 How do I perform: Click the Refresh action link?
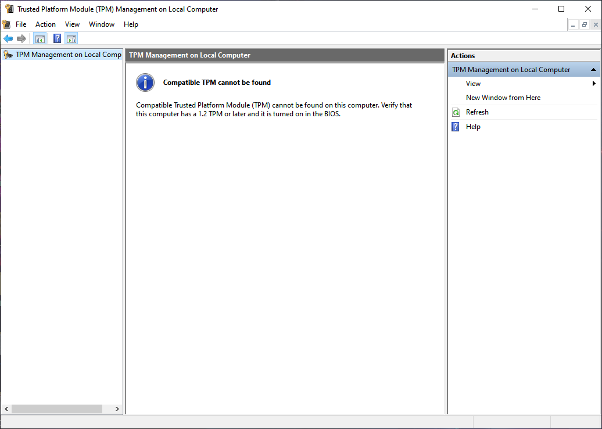pyautogui.click(x=477, y=112)
